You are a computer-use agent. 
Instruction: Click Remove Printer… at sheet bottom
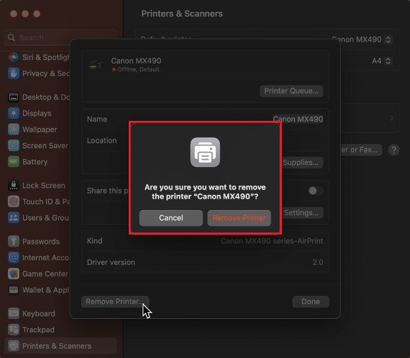pyautogui.click(x=115, y=301)
